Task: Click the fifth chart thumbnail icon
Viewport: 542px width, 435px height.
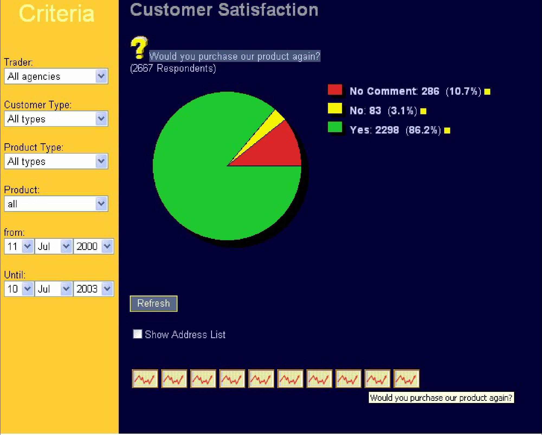Action: 261,379
